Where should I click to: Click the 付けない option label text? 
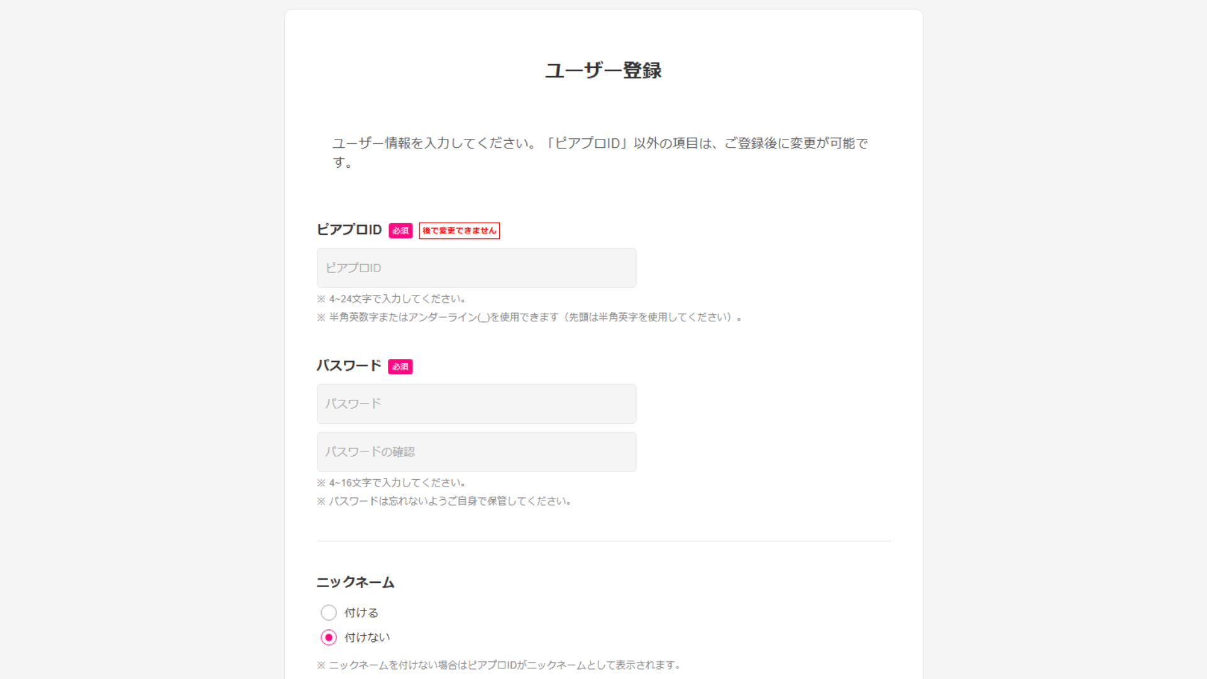click(365, 637)
